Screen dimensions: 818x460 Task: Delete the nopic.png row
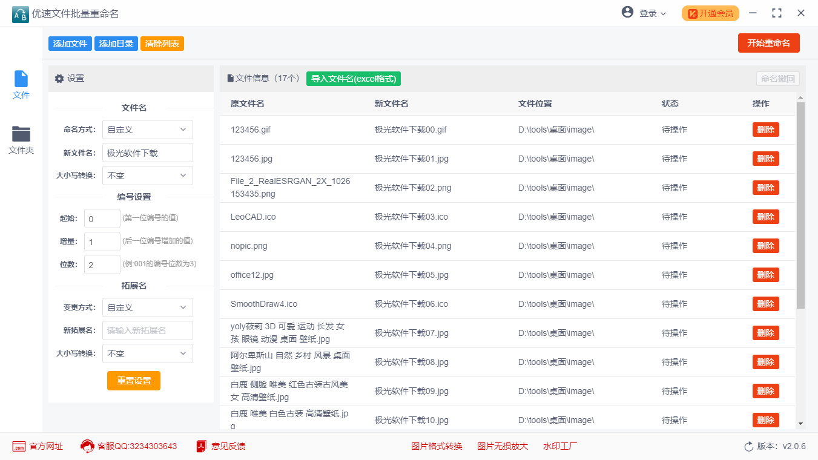click(x=766, y=246)
